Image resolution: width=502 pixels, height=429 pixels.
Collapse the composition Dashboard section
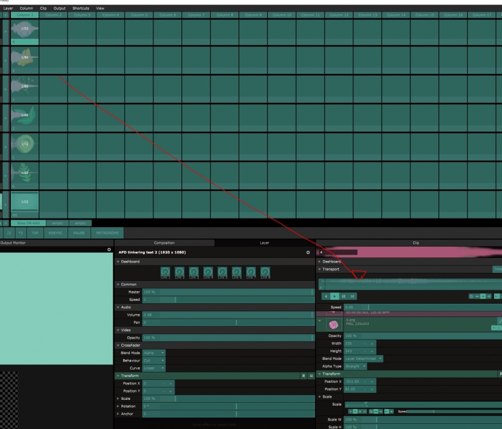pyautogui.click(x=118, y=261)
